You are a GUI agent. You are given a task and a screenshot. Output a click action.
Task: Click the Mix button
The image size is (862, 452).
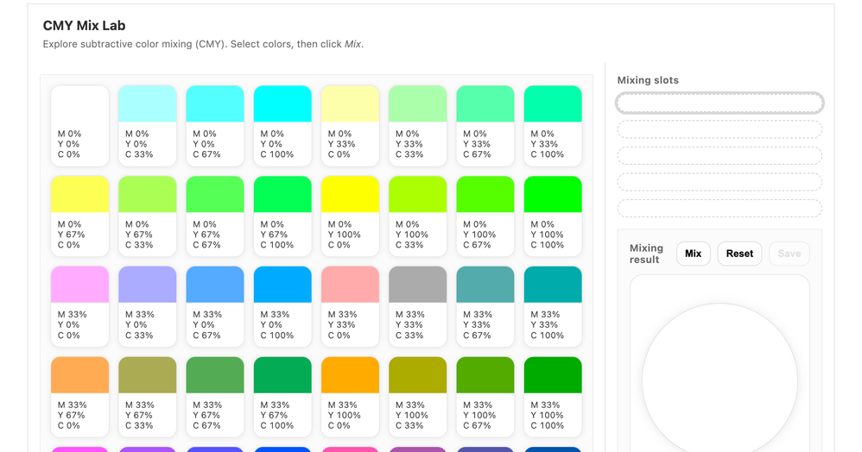point(693,254)
